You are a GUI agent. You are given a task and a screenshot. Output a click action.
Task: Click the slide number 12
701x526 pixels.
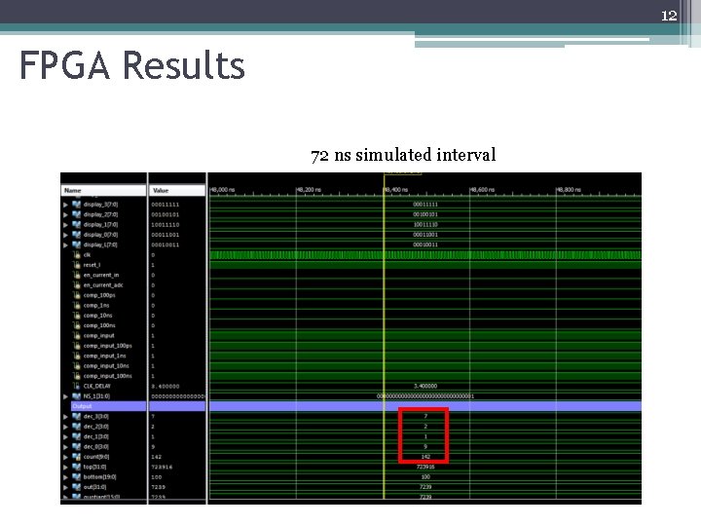click(x=669, y=16)
